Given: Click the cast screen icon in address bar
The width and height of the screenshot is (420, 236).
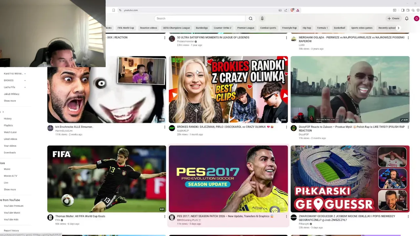Looking at the screenshot, I should [280, 10].
